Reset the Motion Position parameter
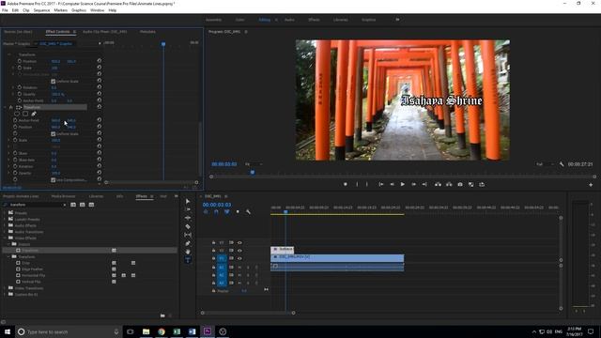Image resolution: width=601 pixels, height=338 pixels. click(100, 60)
